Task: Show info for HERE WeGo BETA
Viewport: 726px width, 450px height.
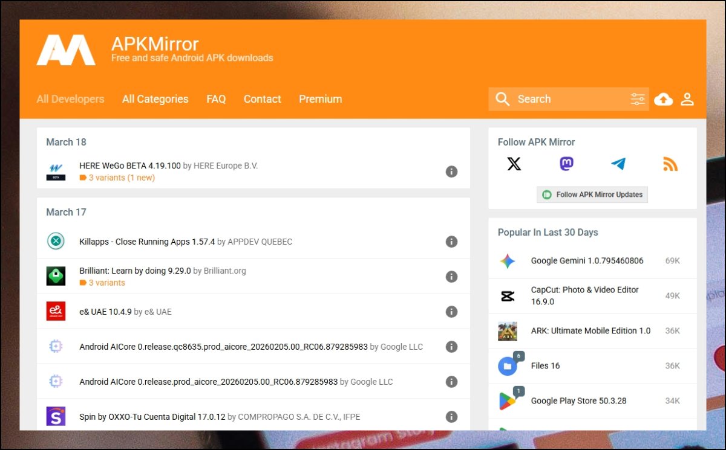Action: point(451,172)
